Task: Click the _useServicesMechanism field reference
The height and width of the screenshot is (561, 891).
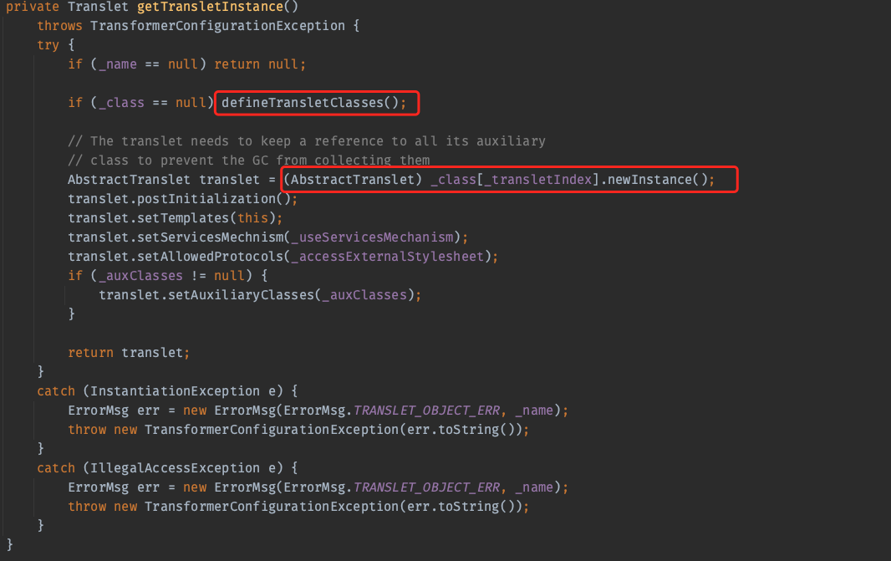Action: coord(375,237)
